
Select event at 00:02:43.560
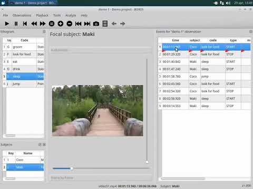205,84
